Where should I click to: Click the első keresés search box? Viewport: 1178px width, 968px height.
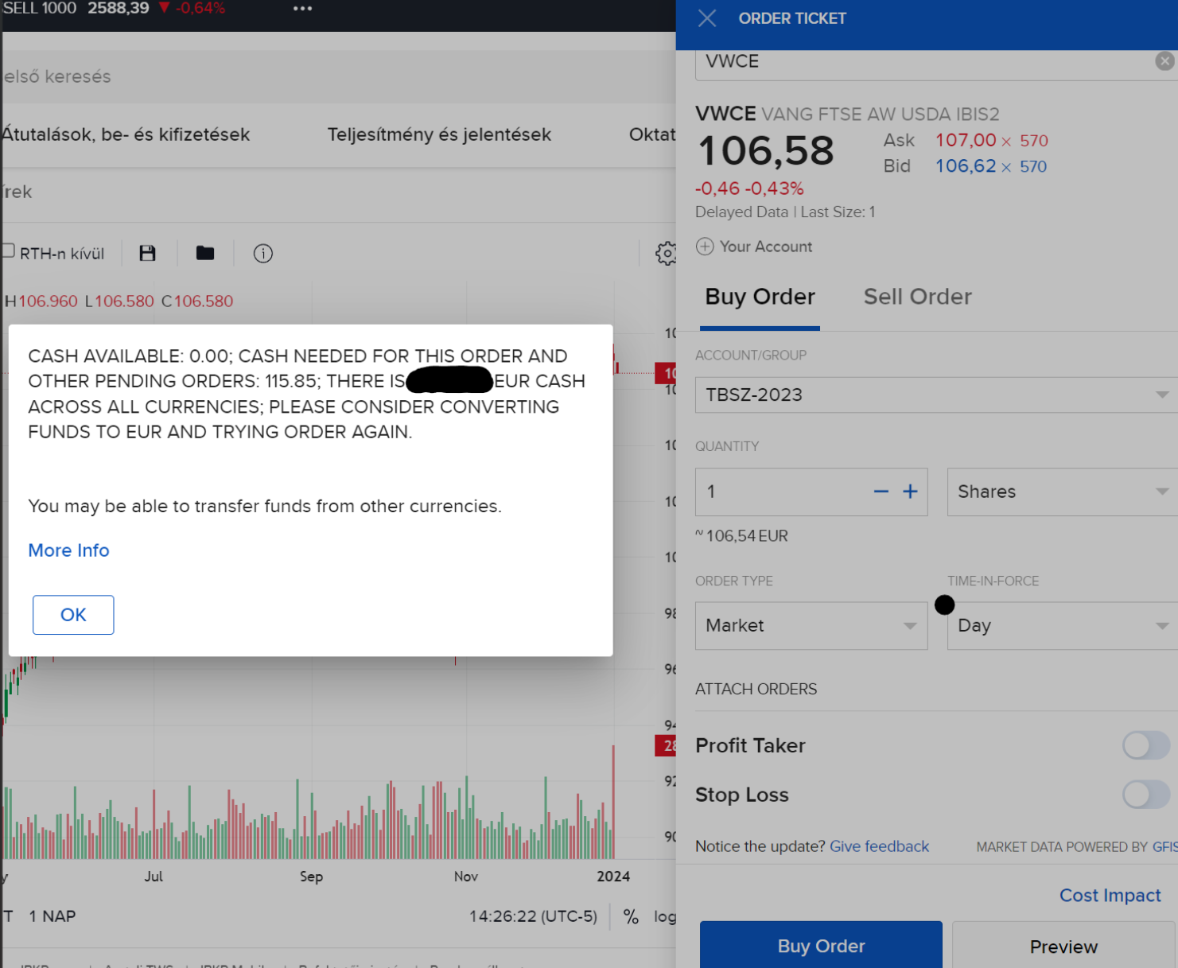coord(338,76)
